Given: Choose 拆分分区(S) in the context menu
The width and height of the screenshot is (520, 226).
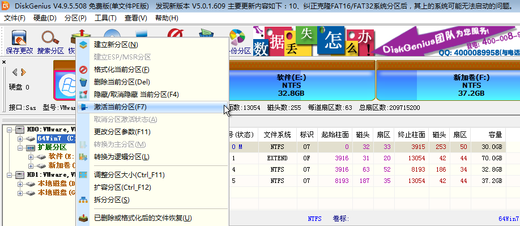Looking at the screenshot, I should point(152,200).
